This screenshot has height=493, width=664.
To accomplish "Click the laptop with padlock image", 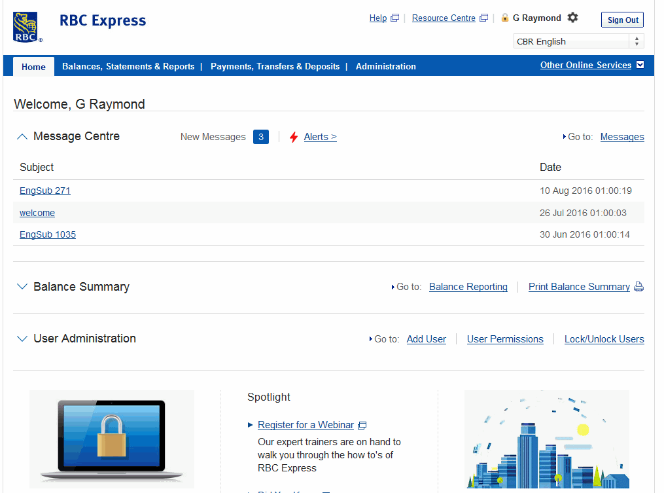I will point(112,437).
